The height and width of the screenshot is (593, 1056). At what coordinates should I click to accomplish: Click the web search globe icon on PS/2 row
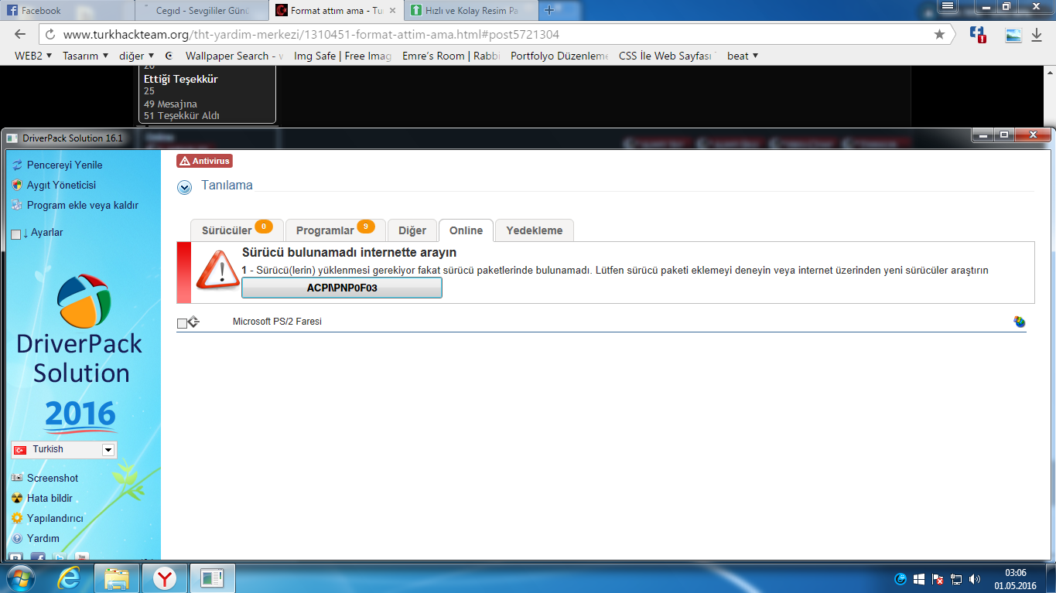tap(1020, 322)
